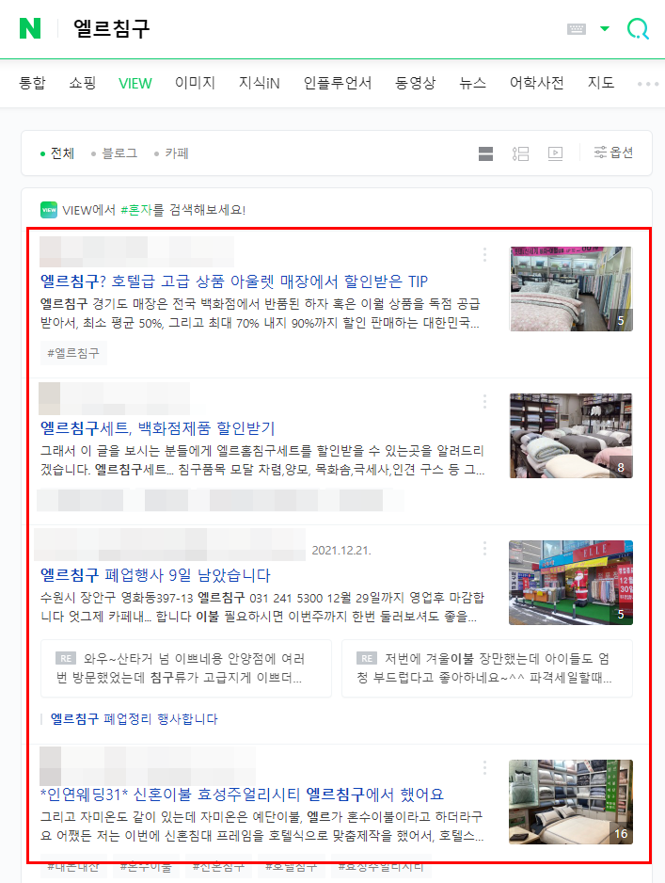Image resolution: width=665 pixels, height=883 pixels.
Task: Open the 엘르침구세트, 백화점제품 할인받기 title
Action: pos(157,428)
